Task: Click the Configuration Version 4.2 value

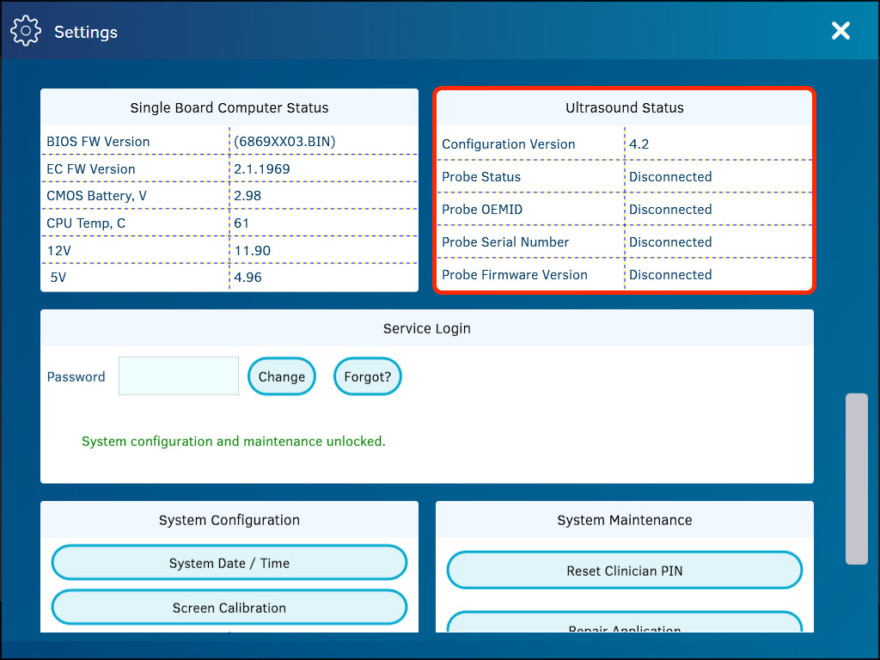Action: (639, 144)
